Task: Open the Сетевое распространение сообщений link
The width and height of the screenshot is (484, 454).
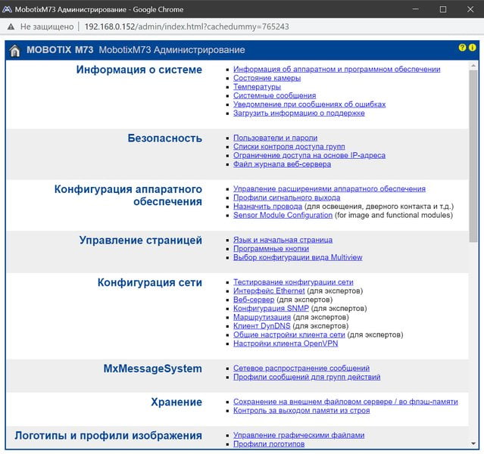Action: (x=301, y=368)
